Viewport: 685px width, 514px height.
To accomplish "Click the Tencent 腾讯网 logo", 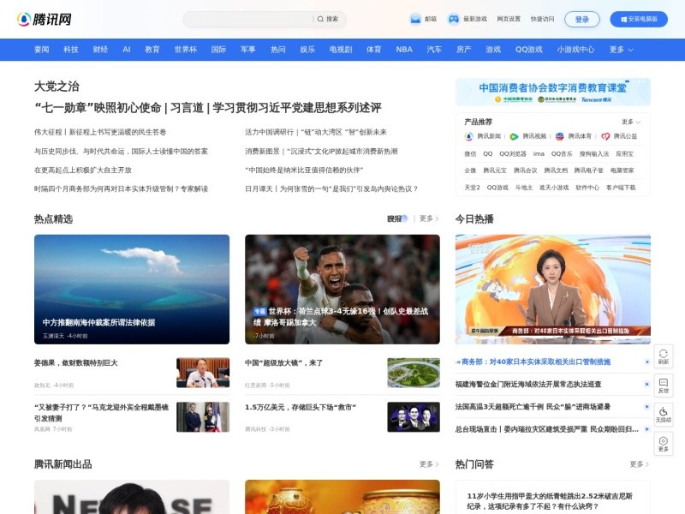I will pos(44,19).
